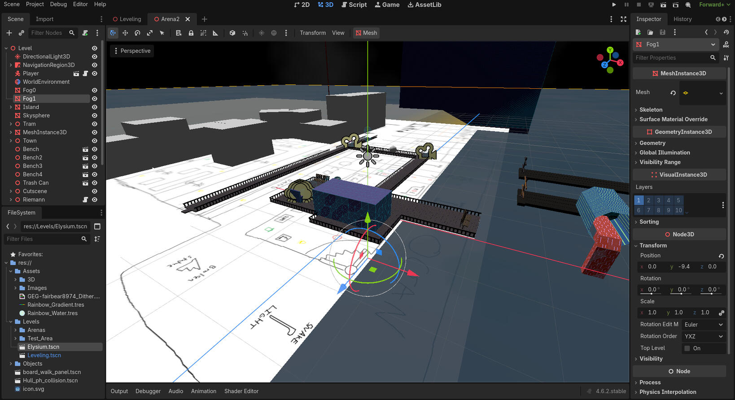The width and height of the screenshot is (735, 400).
Task: Open the remote deploy icon
Action: coord(651,4)
